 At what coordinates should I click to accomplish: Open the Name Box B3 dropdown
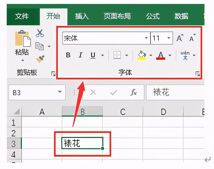click(x=60, y=92)
